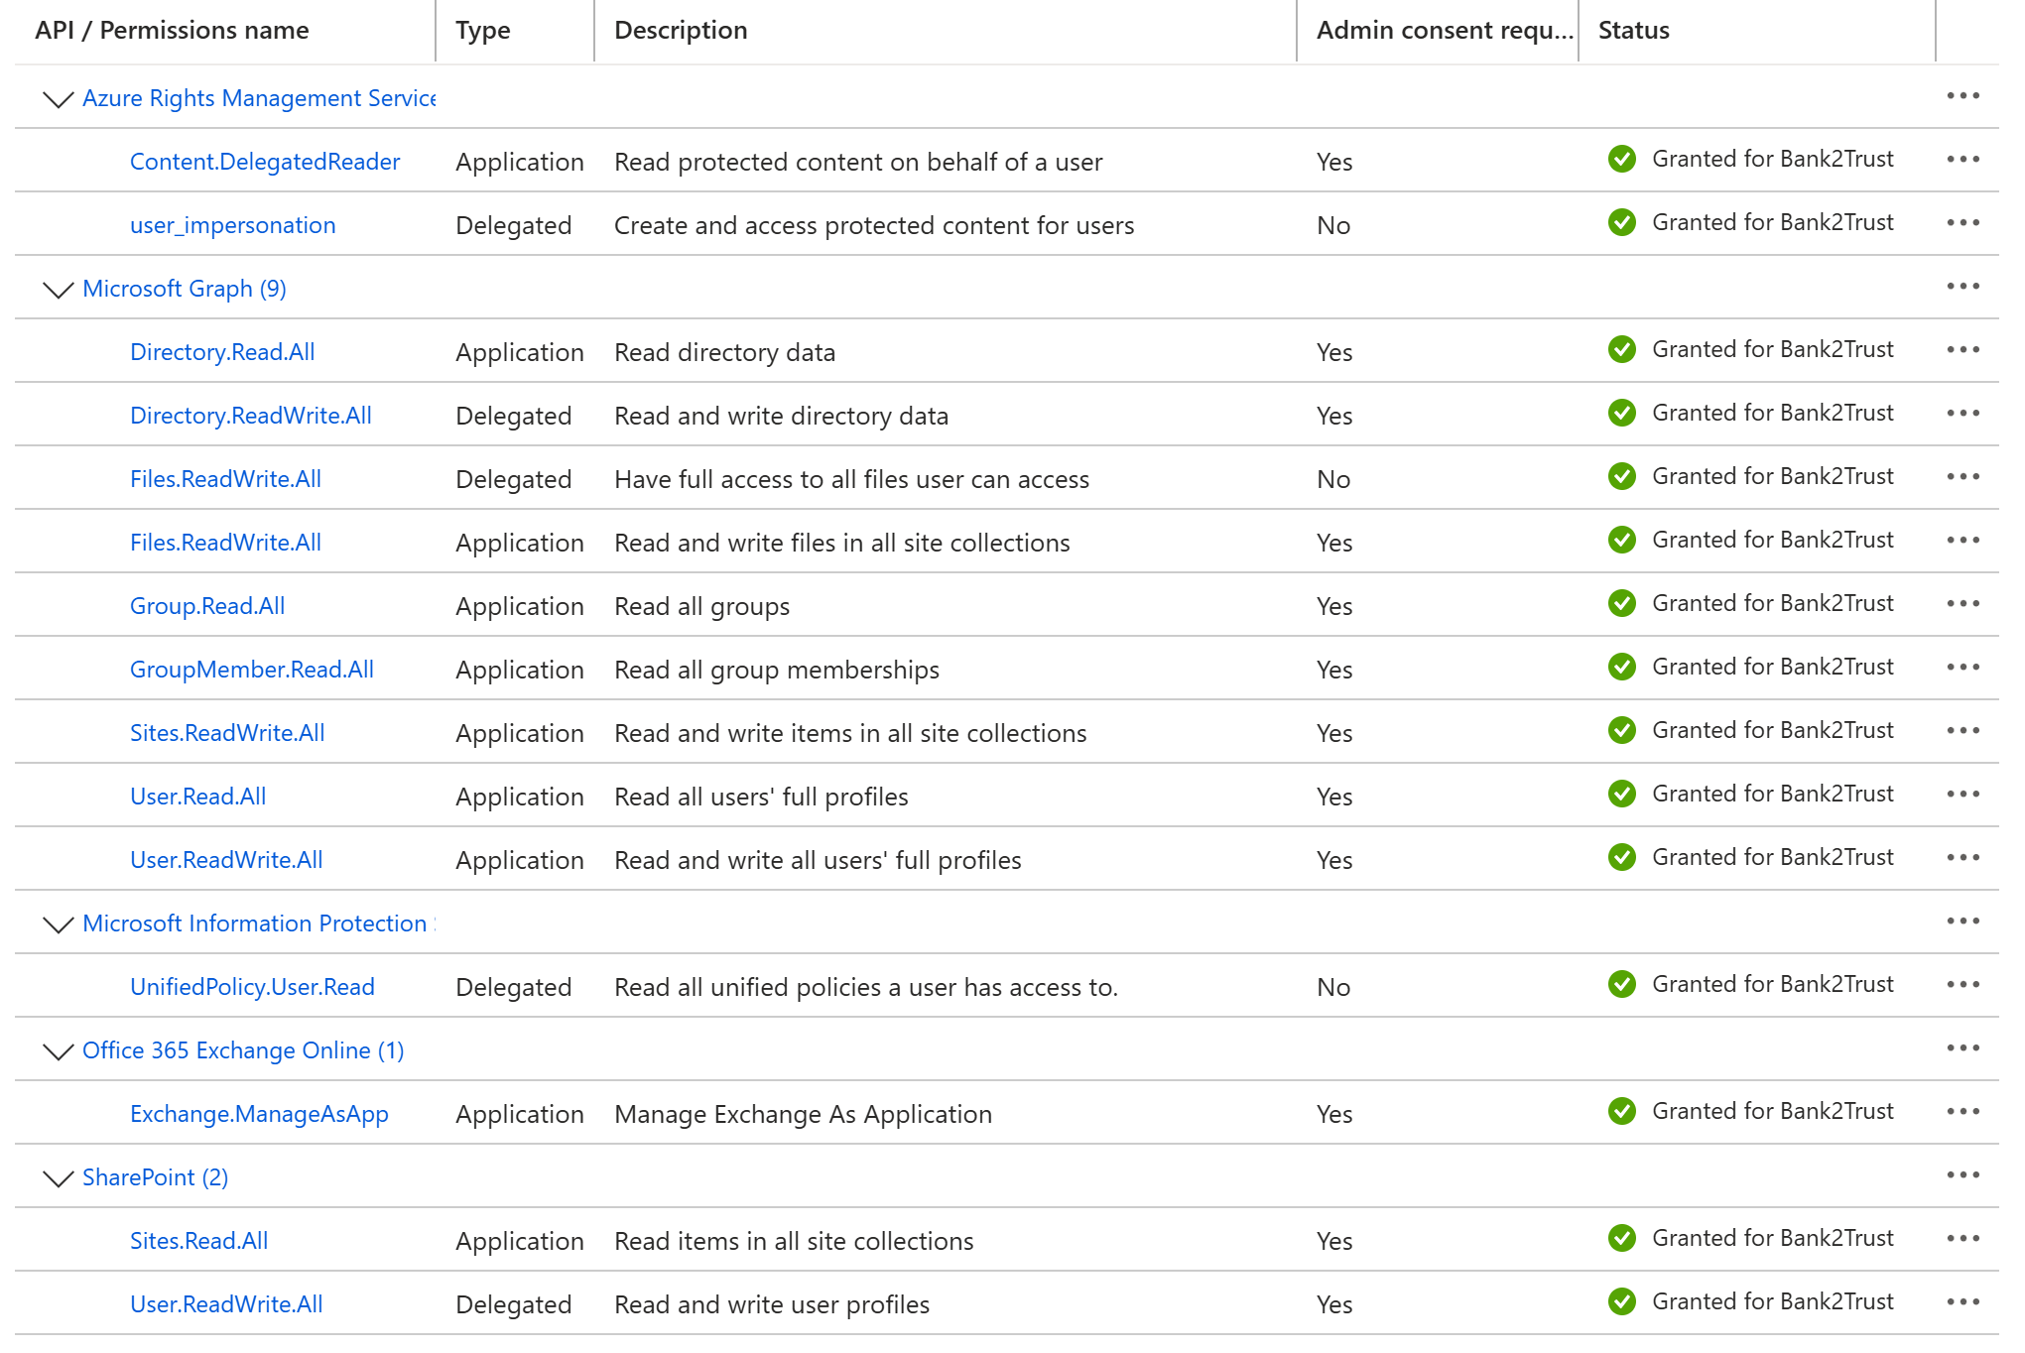This screenshot has width=2025, height=1353.
Task: Open more options for Azure Rights Management Services group
Action: point(1962,96)
